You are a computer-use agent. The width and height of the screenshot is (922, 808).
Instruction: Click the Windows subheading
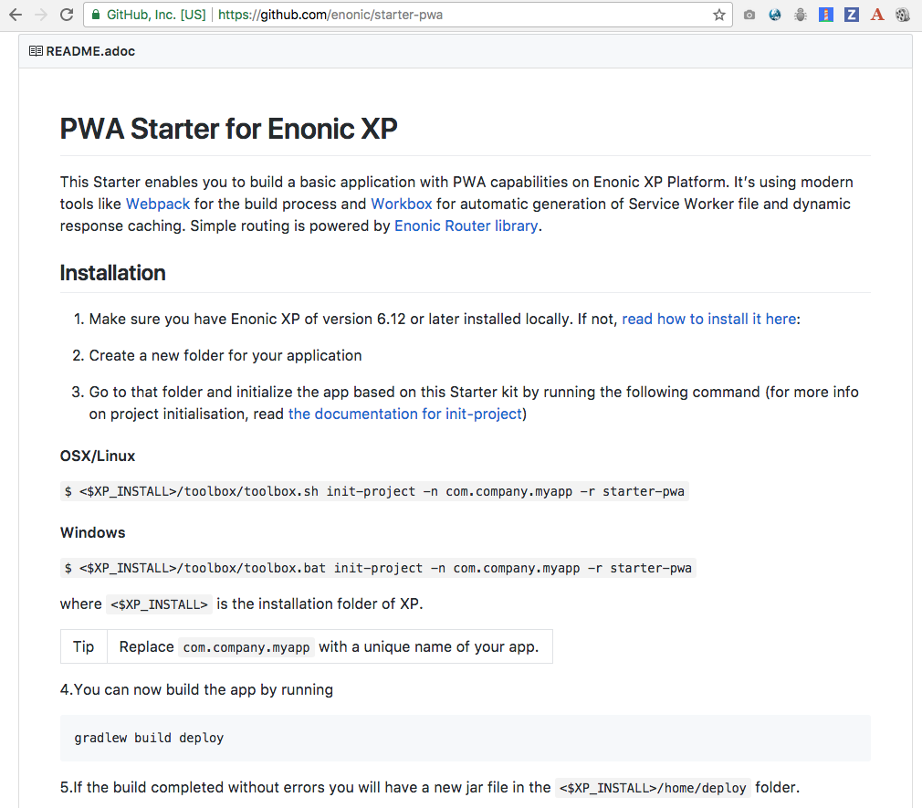[x=93, y=532]
